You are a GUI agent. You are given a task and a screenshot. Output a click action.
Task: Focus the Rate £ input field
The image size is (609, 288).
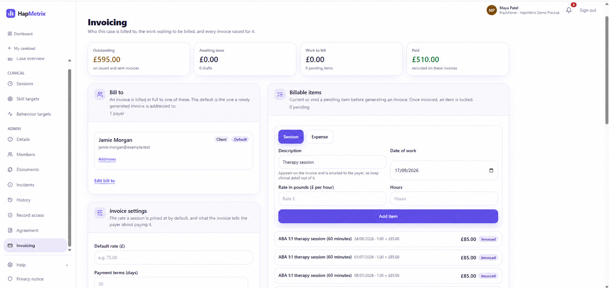tap(332, 199)
